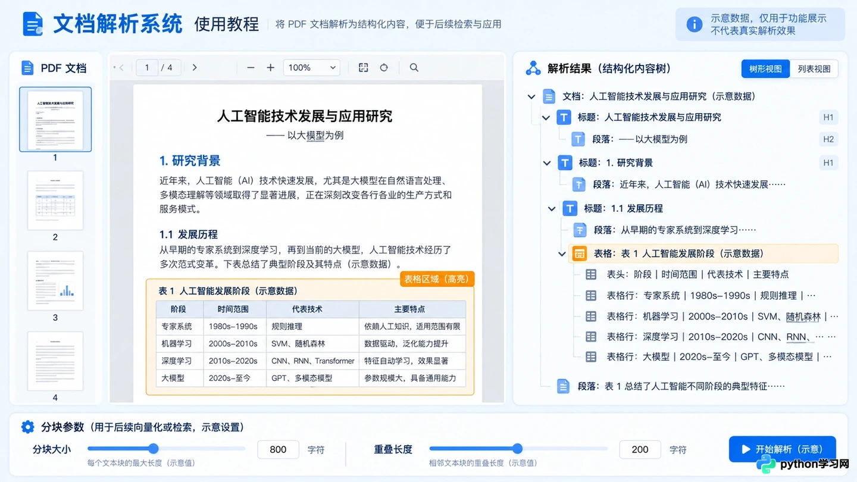Click the fit-to-page frame icon

[x=364, y=68]
